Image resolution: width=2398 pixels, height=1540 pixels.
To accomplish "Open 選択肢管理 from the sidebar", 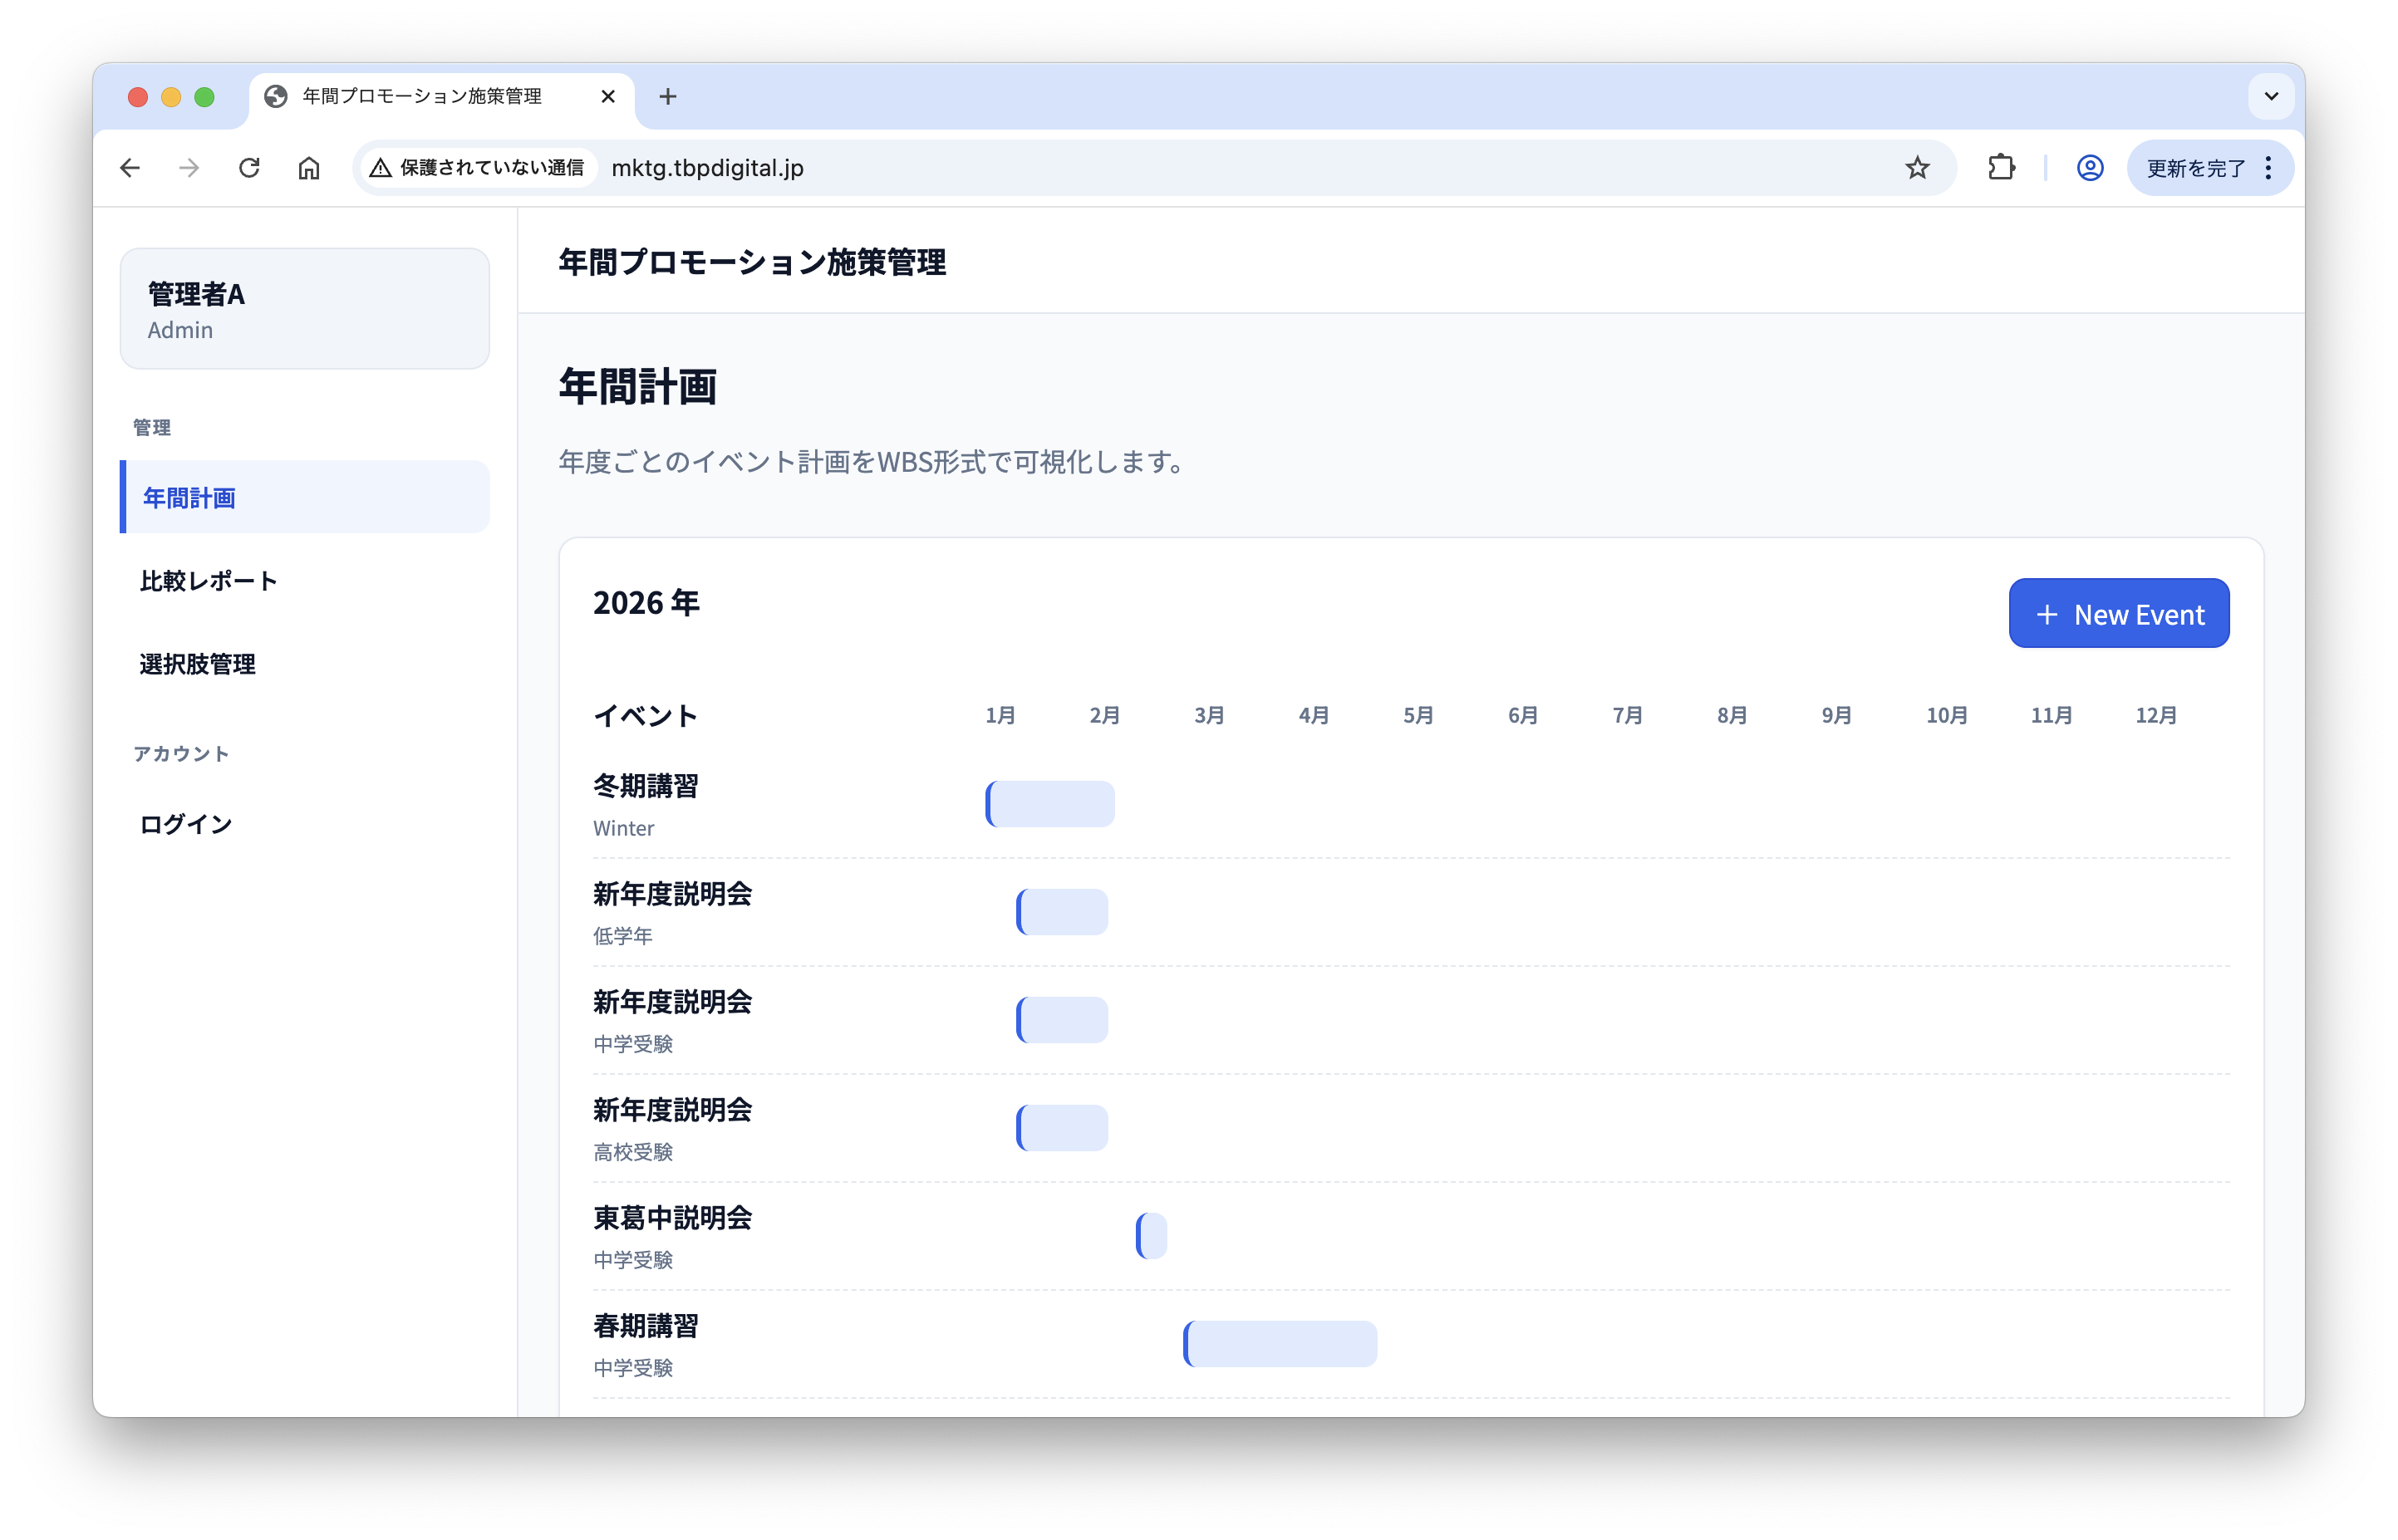I will tap(197, 664).
